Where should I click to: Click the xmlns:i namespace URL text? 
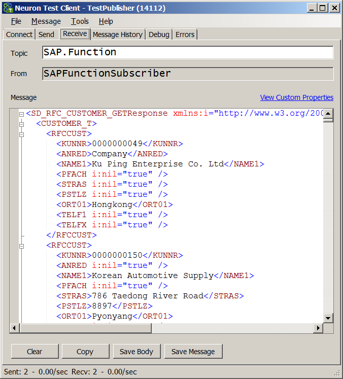pos(271,113)
